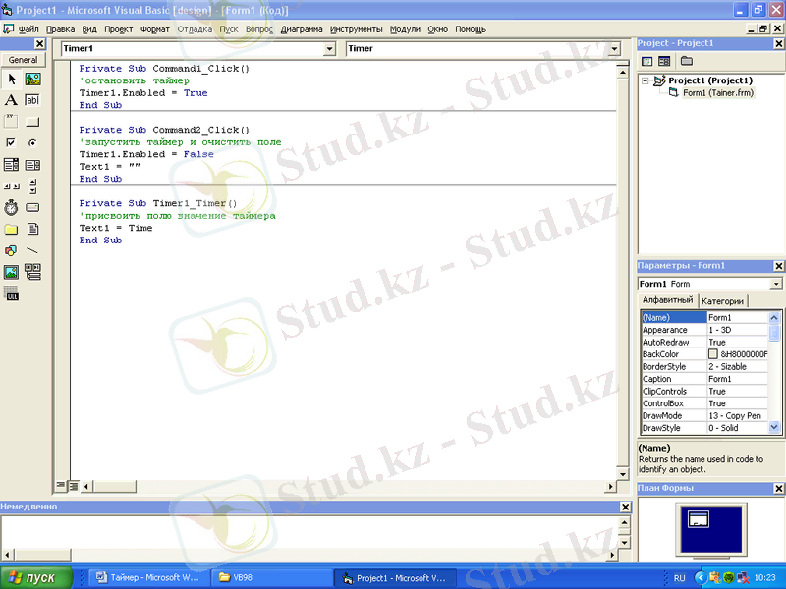Image resolution: width=786 pixels, height=589 pixels.
Task: Click Toggle Folders in Project panel
Action: click(686, 61)
